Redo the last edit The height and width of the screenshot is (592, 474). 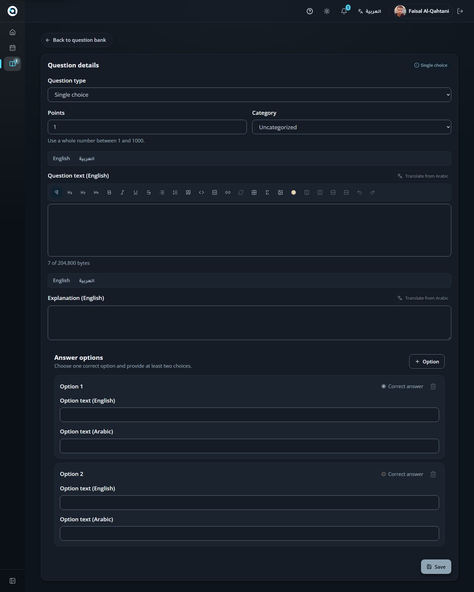(373, 192)
